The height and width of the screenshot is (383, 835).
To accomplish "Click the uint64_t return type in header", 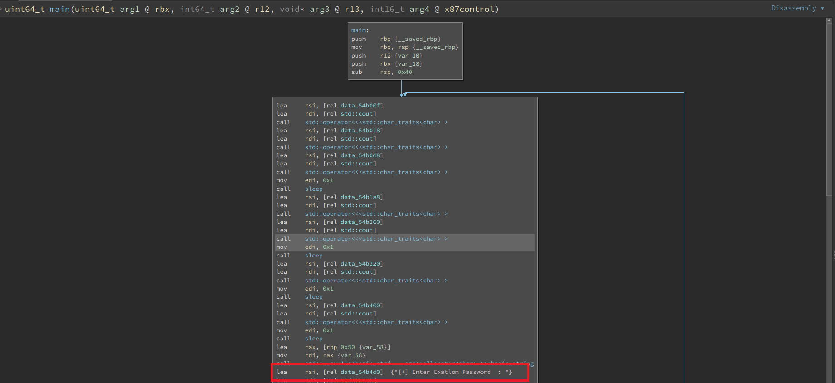I will [x=25, y=9].
